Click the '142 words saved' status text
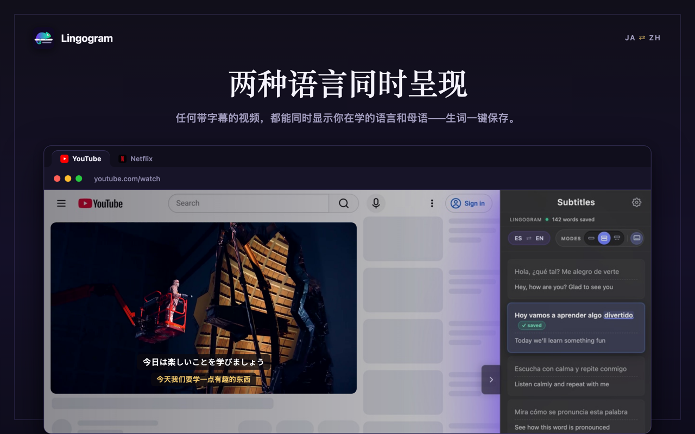The image size is (695, 434). coord(573,220)
